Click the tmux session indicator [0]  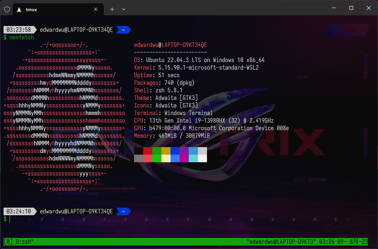pyautogui.click(x=8, y=242)
